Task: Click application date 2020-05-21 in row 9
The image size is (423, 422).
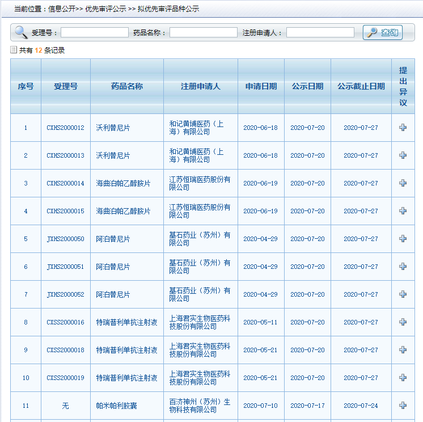Action: click(261, 350)
